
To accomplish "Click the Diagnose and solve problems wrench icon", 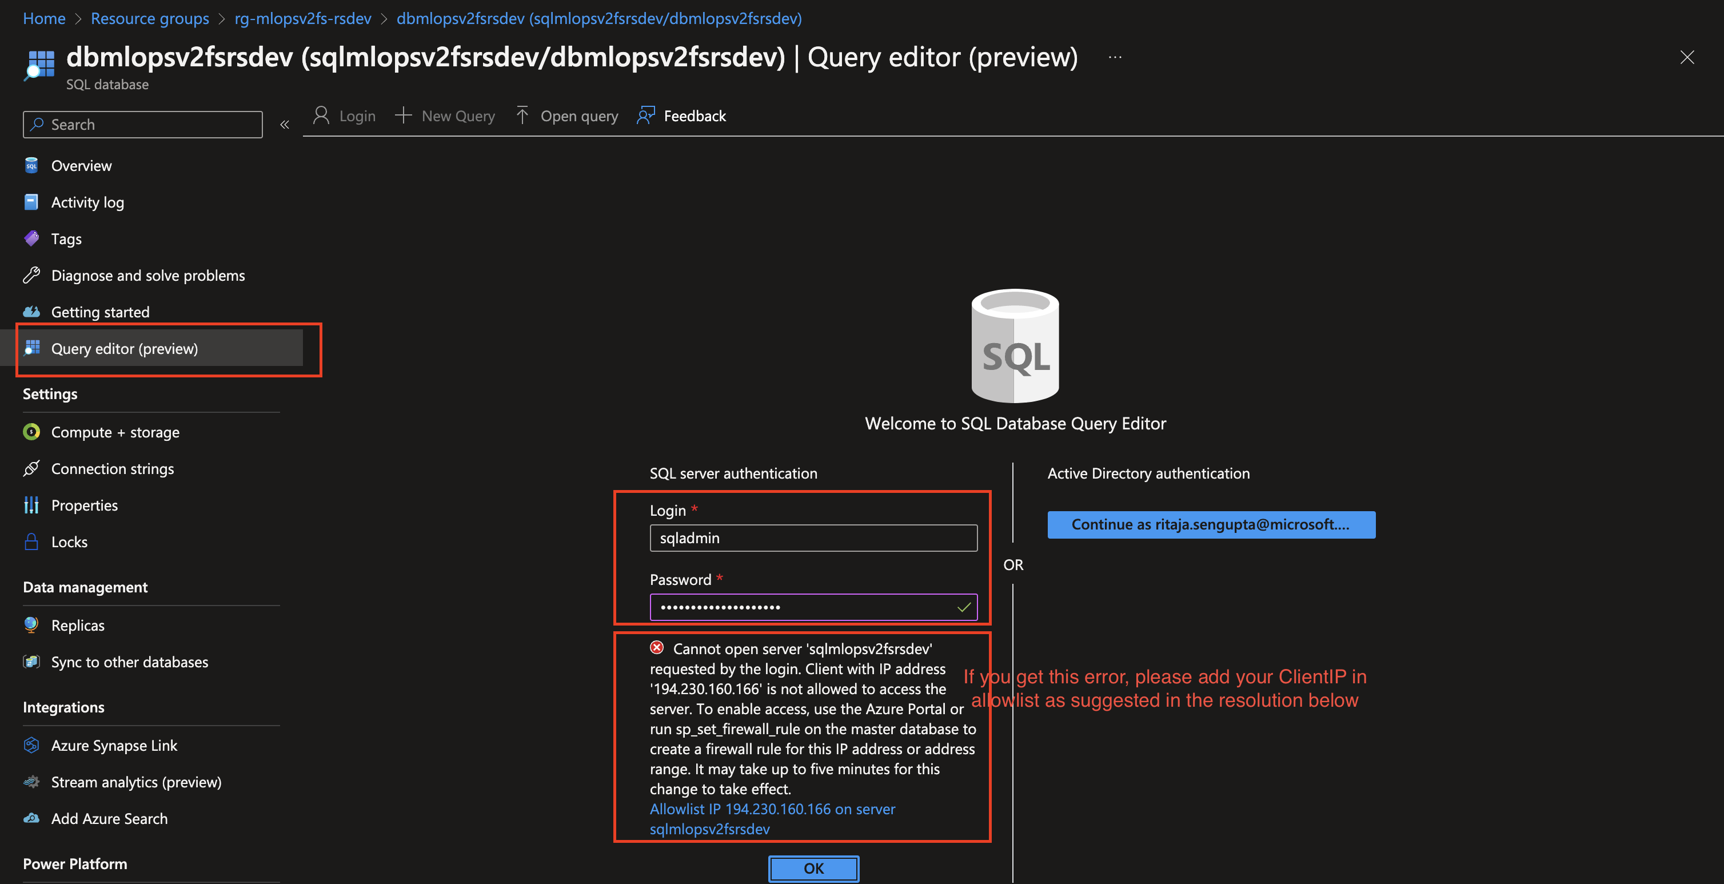I will coord(31,275).
